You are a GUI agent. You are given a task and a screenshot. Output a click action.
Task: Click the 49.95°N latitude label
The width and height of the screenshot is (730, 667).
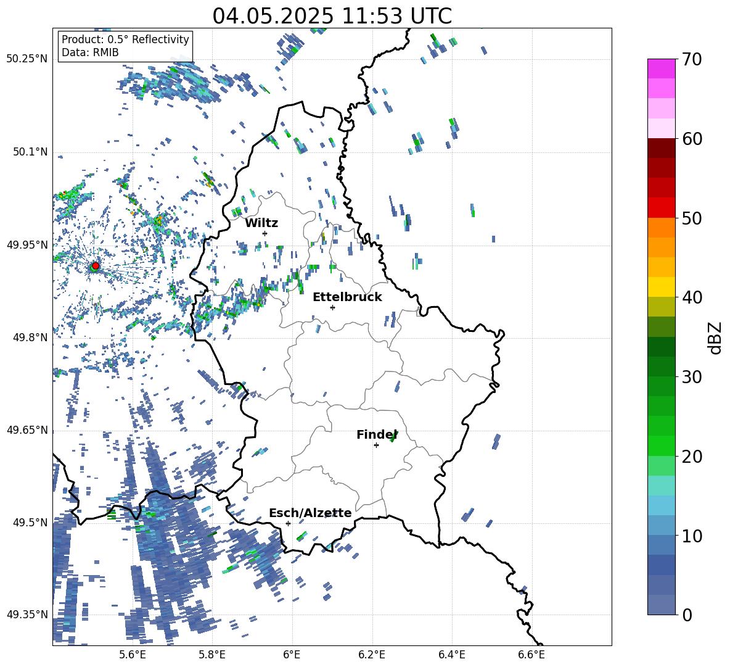tap(27, 245)
